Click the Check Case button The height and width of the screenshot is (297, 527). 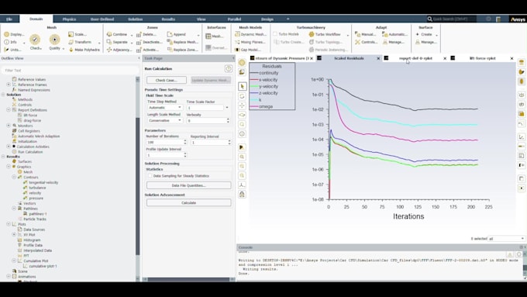click(x=167, y=80)
